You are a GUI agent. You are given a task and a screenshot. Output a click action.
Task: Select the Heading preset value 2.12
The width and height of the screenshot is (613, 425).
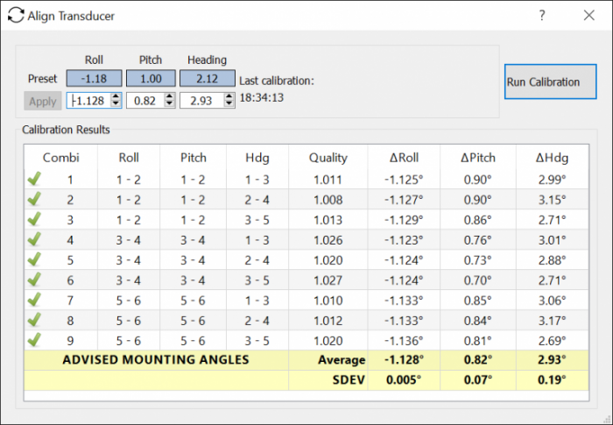[x=208, y=78]
